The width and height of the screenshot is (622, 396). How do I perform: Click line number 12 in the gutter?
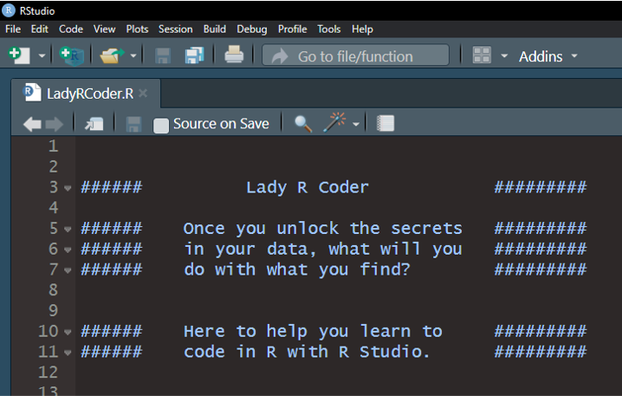coord(49,373)
